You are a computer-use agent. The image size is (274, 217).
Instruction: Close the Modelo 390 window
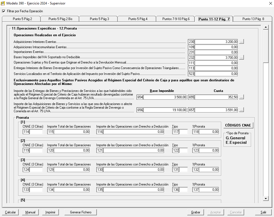pos(270,3)
